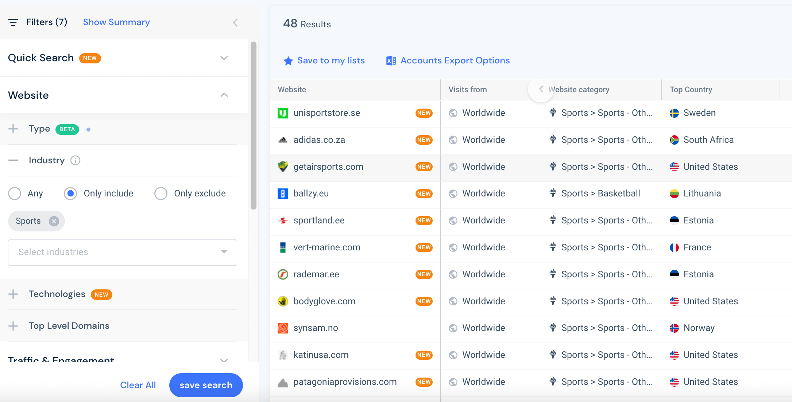Select the Any radio button
This screenshot has height=402, width=792.
click(x=14, y=193)
